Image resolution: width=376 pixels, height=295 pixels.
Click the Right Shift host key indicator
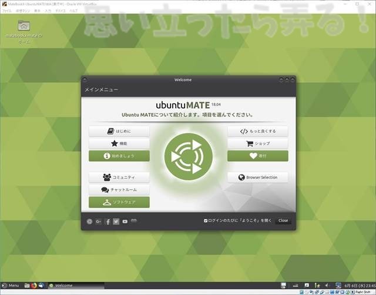pos(362,292)
